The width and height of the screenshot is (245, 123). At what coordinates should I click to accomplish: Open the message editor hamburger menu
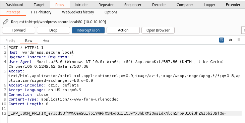(239, 40)
